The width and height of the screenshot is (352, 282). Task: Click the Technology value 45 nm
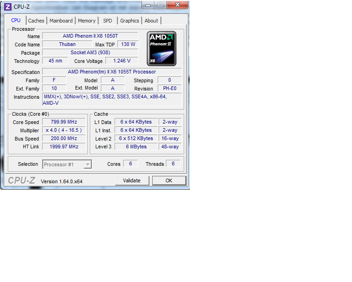[55, 61]
